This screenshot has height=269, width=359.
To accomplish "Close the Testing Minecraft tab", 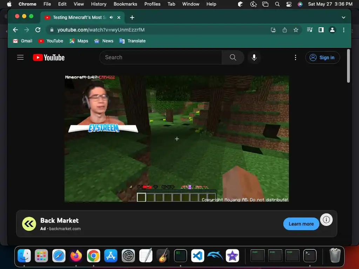I will pyautogui.click(x=119, y=18).
